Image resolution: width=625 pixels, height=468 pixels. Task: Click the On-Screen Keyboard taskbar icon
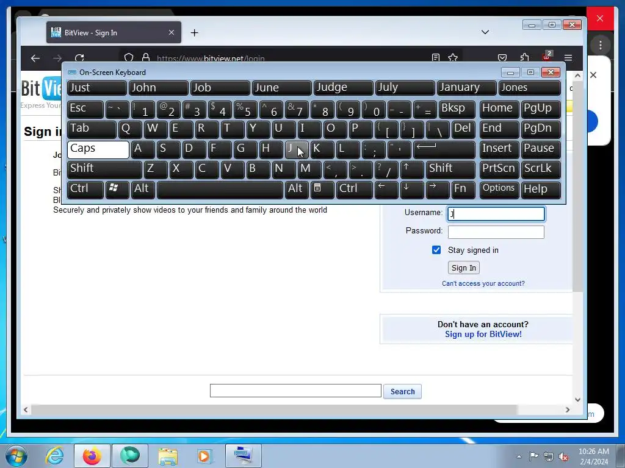243,456
